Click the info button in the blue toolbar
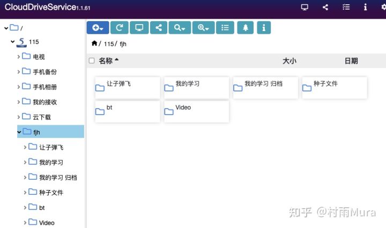The width and height of the screenshot is (386, 228). (264, 27)
